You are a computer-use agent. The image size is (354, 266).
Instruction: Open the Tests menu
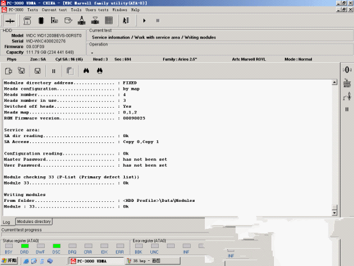(x=33, y=10)
